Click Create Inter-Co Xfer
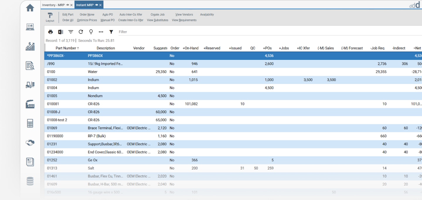The height and width of the screenshot is (200, 422). tap(131, 20)
